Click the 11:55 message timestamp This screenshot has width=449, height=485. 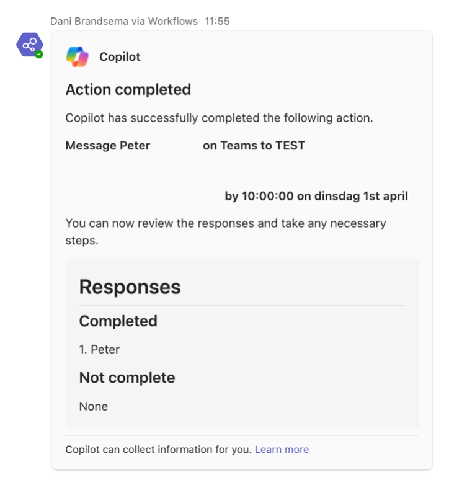(217, 21)
